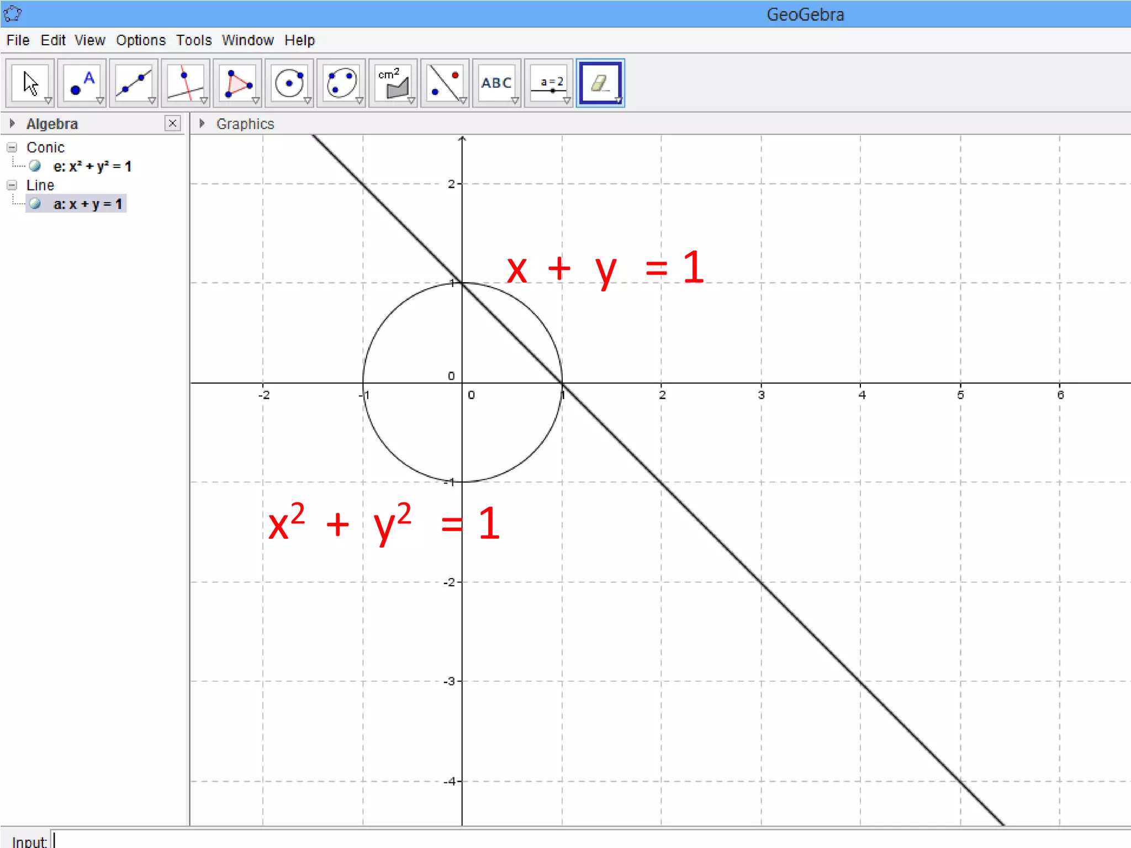Select the Move arrow tool
1131x848 pixels.
pyautogui.click(x=30, y=83)
